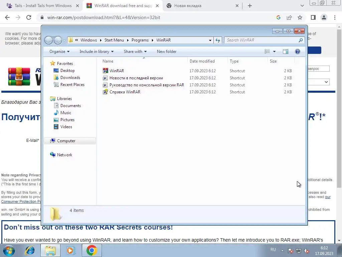Click Windows in the breadcrumb path

point(89,40)
